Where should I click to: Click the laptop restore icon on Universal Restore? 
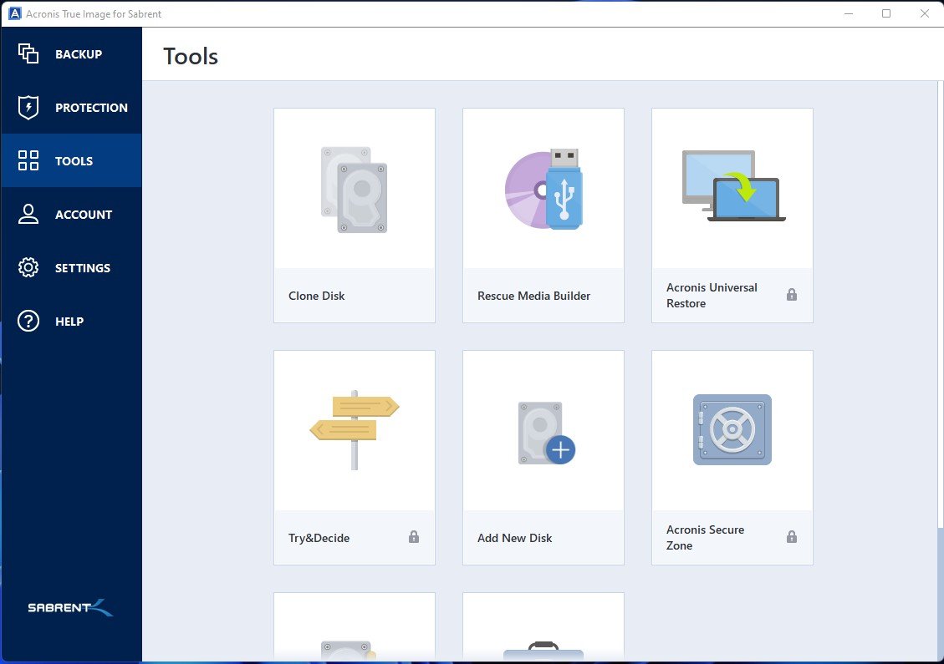[732, 184]
